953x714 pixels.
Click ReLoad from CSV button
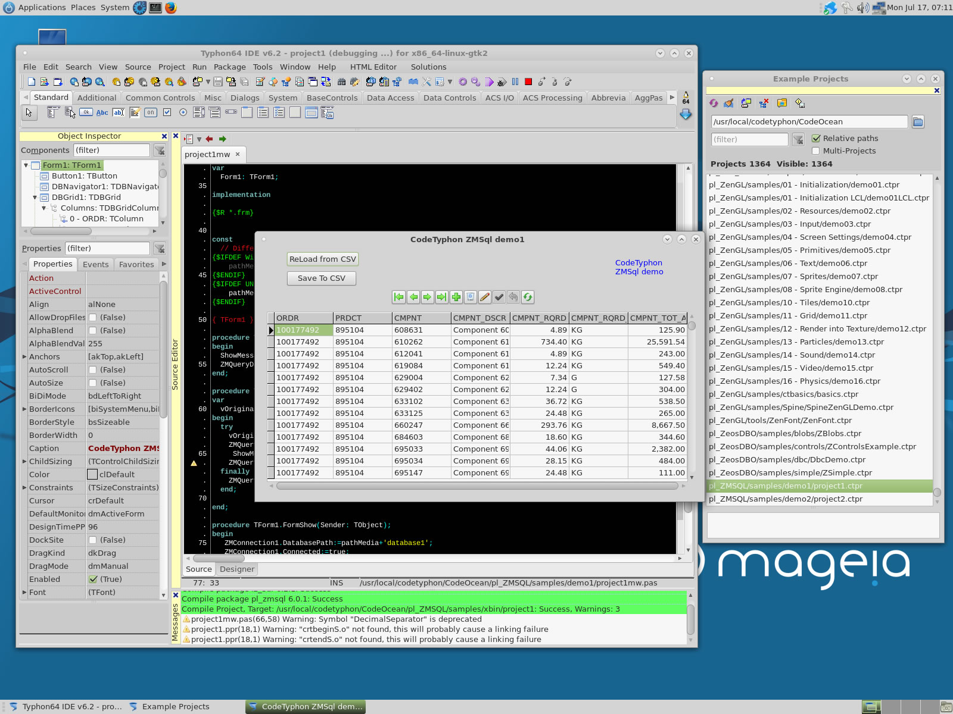[322, 259]
